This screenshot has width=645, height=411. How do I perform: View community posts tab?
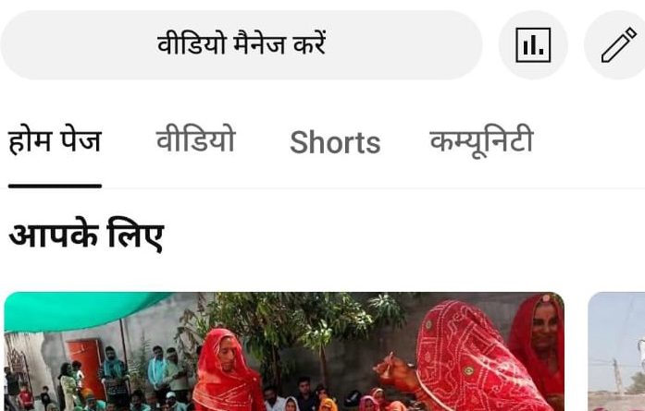pyautogui.click(x=481, y=141)
